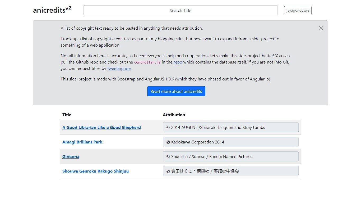The height and width of the screenshot is (203, 361).
Task: Click the Shueisha / Sunrise attribution field
Action: 230,156
